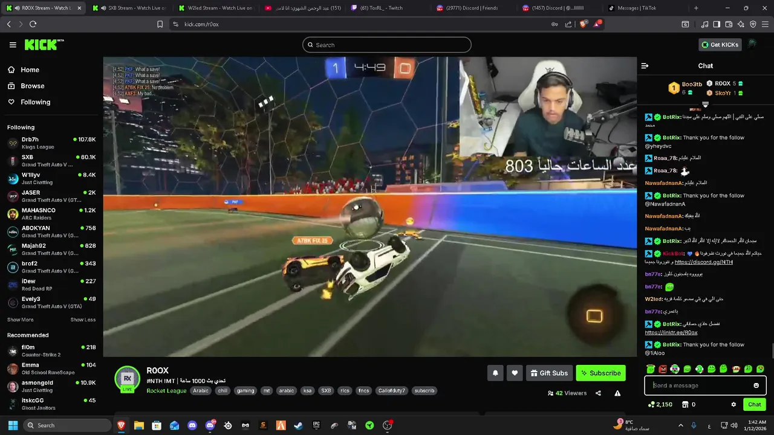Click the Subscribe button
The height and width of the screenshot is (435, 774).
tap(600, 373)
